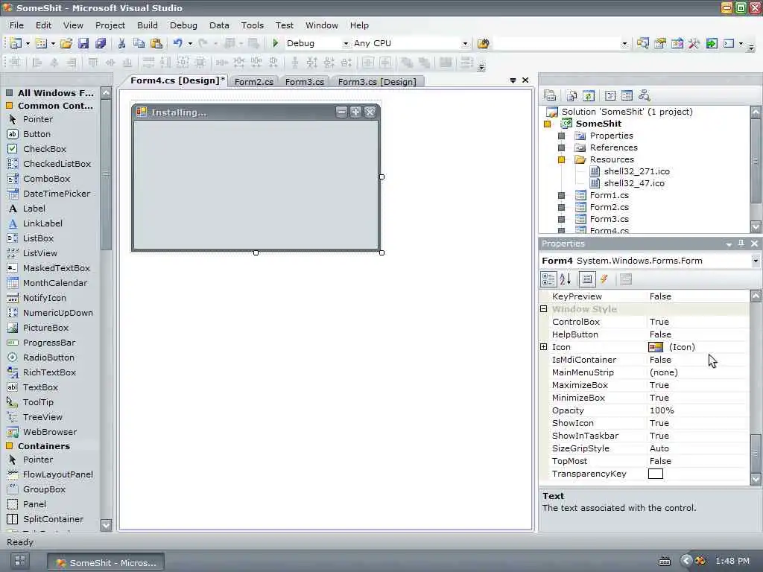This screenshot has height=572, width=763.
Task: Click the Paste clipboard icon
Action: 156,43
